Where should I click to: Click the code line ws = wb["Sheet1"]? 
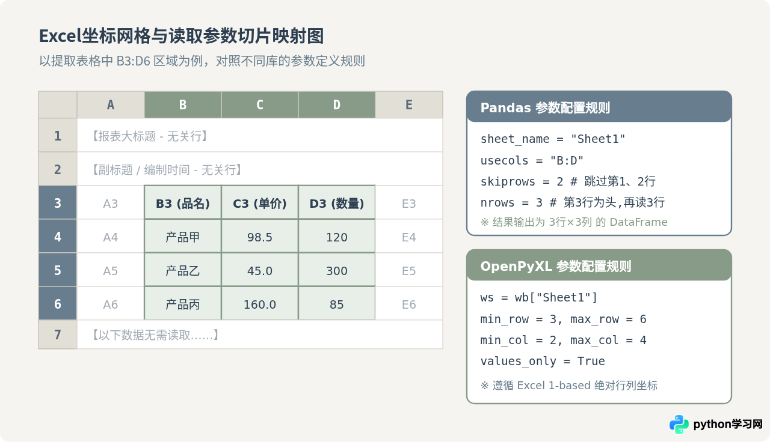539,298
